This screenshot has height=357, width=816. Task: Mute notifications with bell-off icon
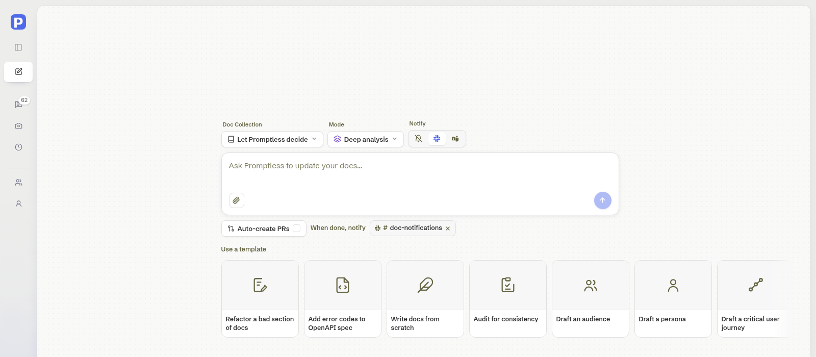(419, 139)
